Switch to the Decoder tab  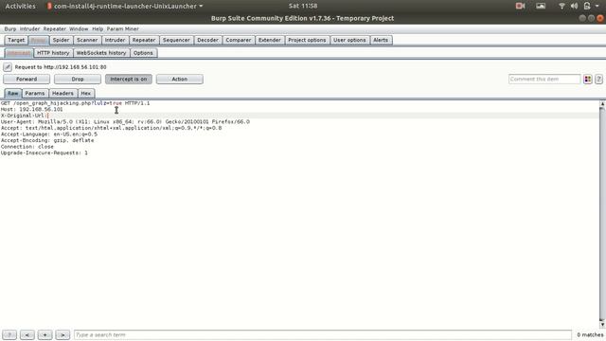[207, 40]
